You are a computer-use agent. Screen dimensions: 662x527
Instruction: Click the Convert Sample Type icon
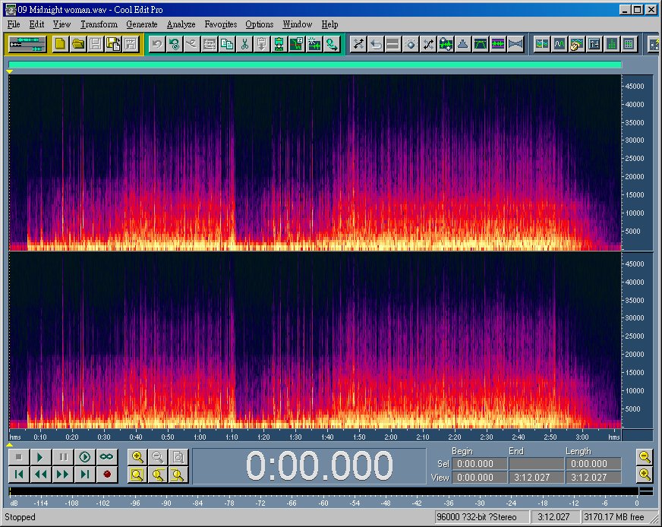[333, 44]
